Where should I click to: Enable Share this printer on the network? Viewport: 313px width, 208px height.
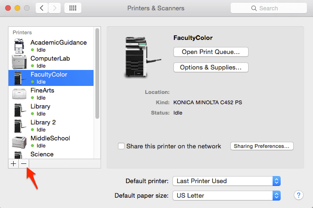(121, 146)
